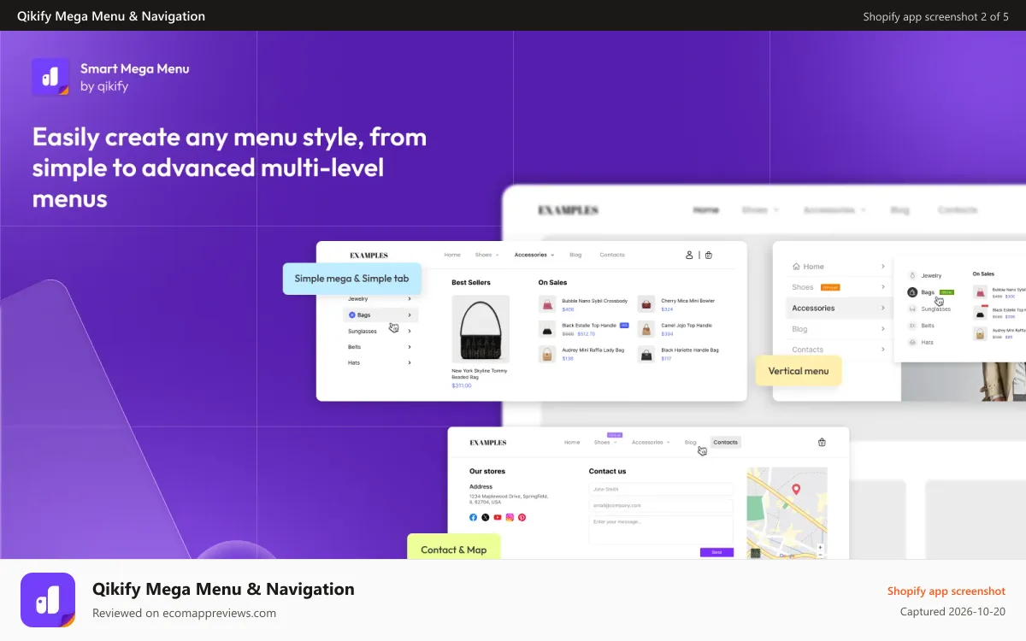Expand the Jewelry chevron in simple tab list
Screen dimensions: 1026x641
click(x=410, y=298)
